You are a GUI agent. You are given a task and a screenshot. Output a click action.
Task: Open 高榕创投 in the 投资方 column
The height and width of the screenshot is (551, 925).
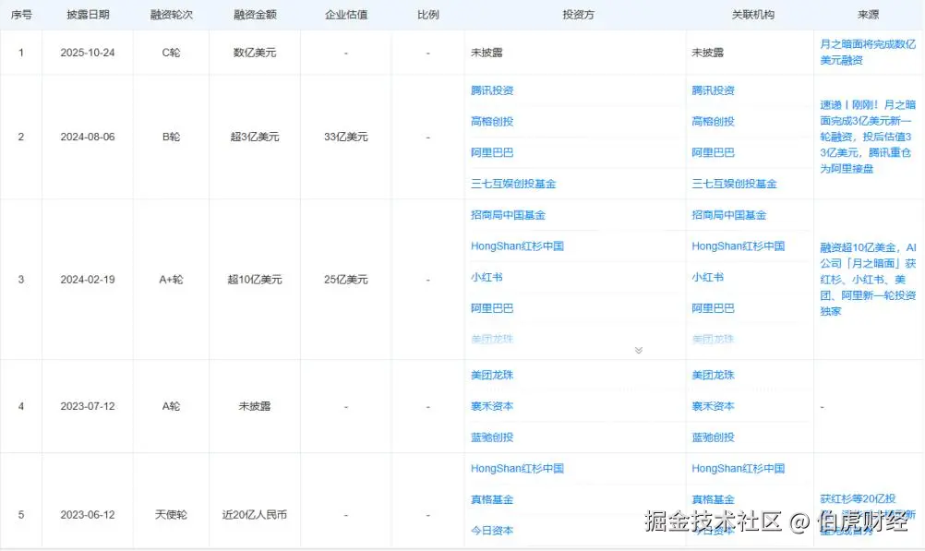pyautogui.click(x=492, y=122)
